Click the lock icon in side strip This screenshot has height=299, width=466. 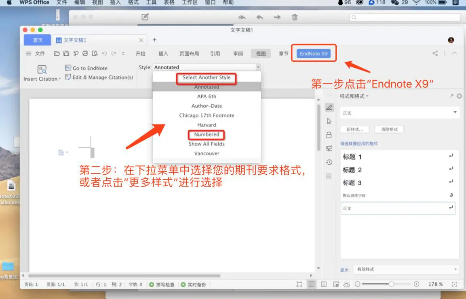329,135
